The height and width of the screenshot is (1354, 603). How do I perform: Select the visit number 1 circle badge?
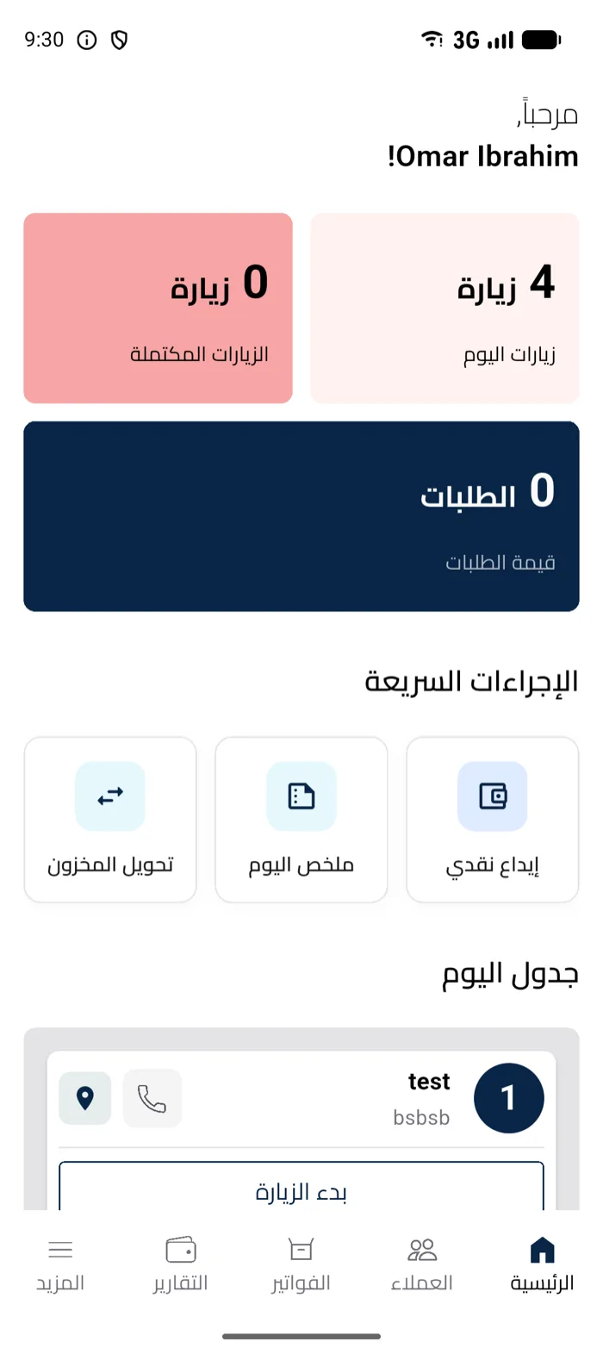508,1098
